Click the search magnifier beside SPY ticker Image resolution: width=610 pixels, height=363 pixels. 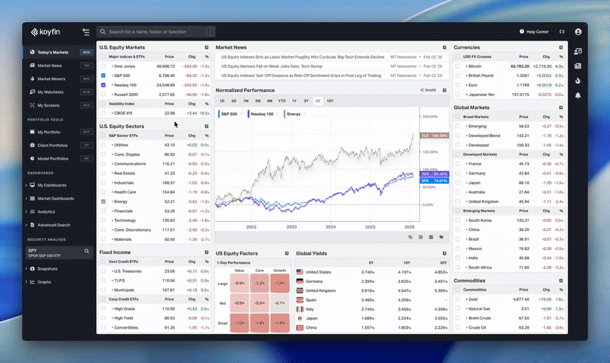[x=87, y=251]
